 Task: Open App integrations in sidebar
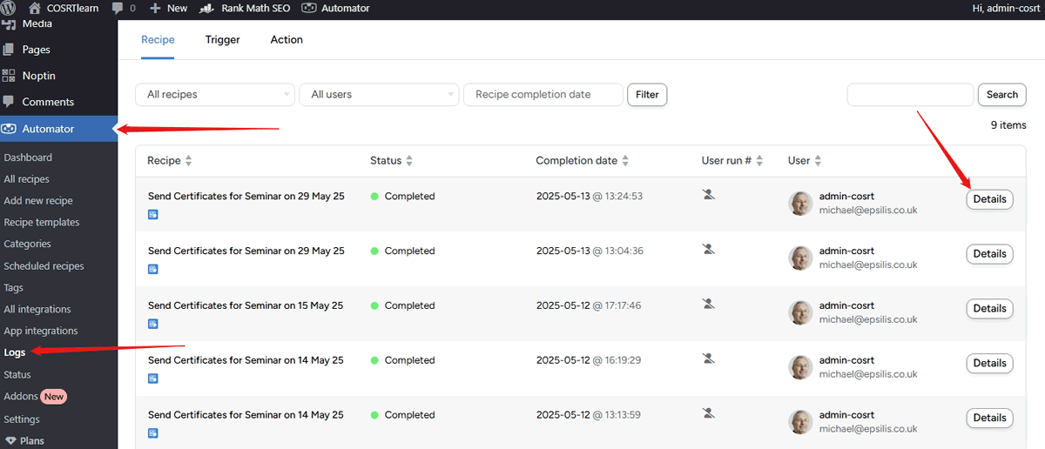[41, 332]
